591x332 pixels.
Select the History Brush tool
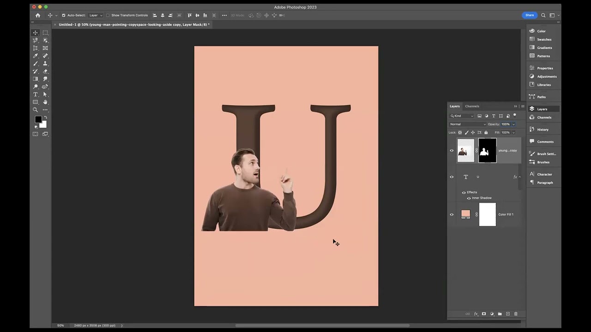pyautogui.click(x=35, y=71)
